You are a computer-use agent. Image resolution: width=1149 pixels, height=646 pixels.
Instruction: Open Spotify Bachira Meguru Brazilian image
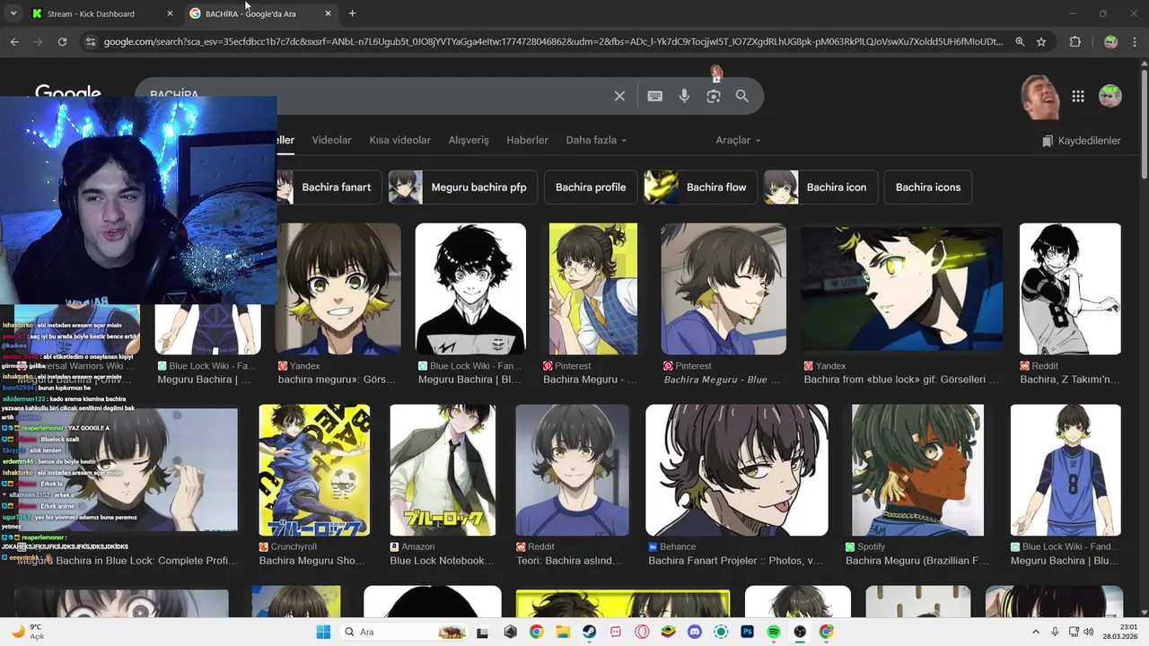(x=917, y=470)
